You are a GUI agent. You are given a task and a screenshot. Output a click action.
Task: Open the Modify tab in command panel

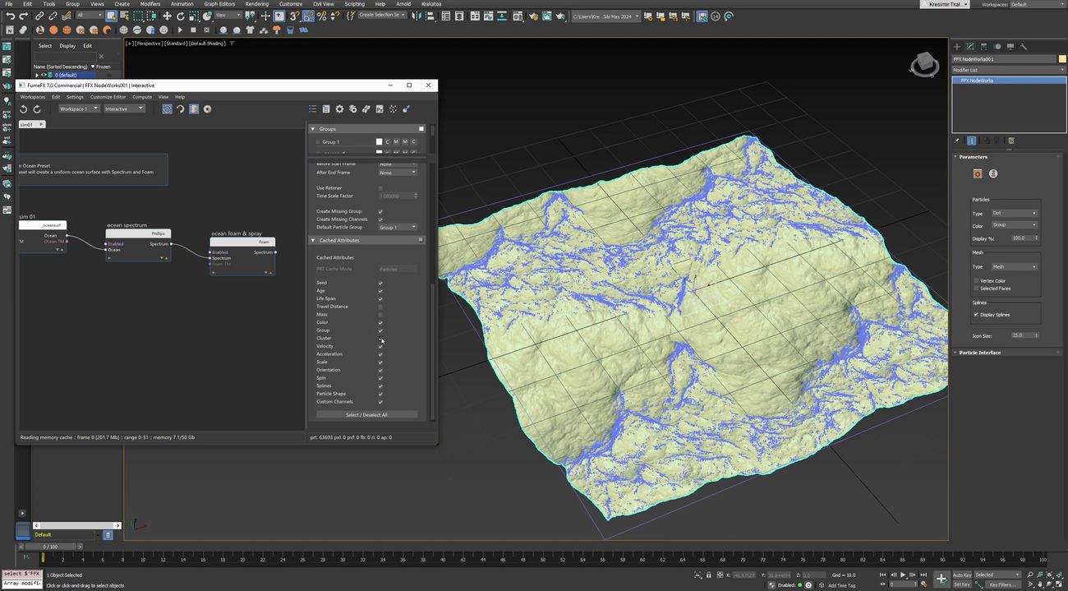(970, 46)
